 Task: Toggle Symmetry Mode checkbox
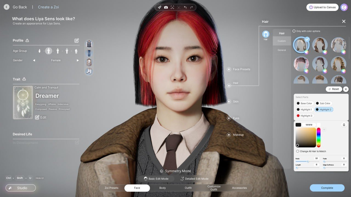click(x=162, y=171)
